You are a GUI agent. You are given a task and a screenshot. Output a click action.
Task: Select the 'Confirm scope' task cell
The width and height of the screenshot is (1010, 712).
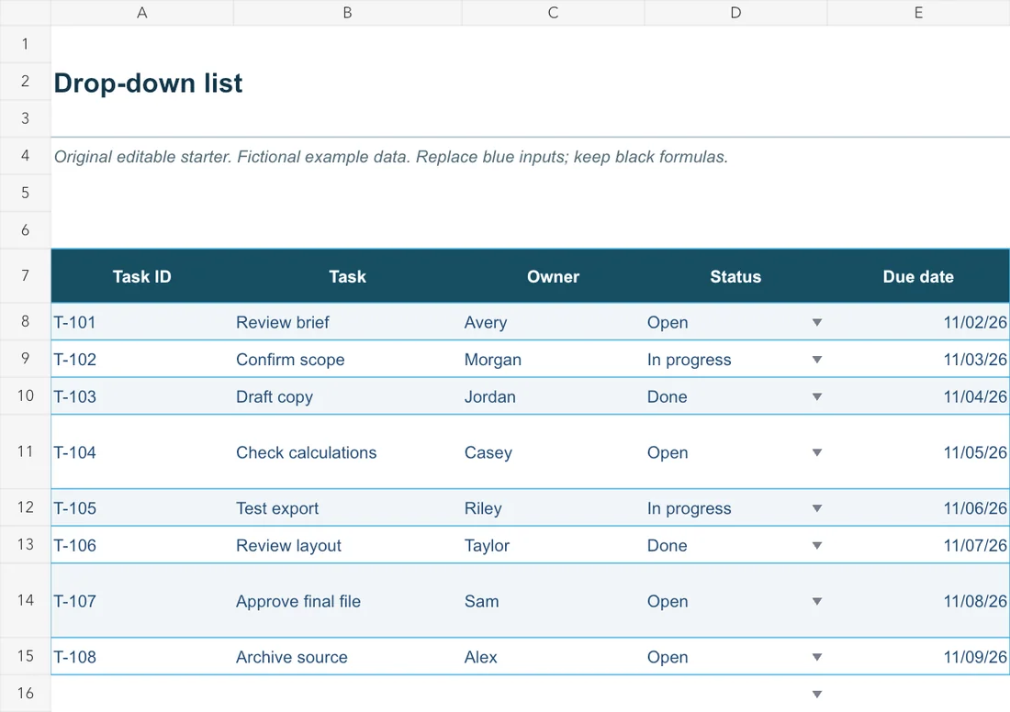(x=347, y=360)
